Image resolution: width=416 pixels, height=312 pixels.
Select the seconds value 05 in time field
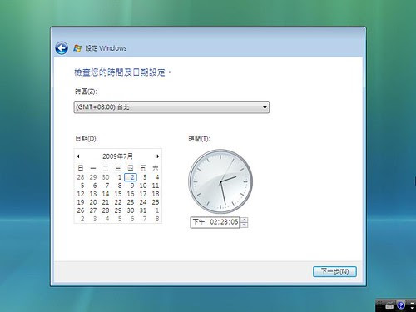pyautogui.click(x=234, y=222)
